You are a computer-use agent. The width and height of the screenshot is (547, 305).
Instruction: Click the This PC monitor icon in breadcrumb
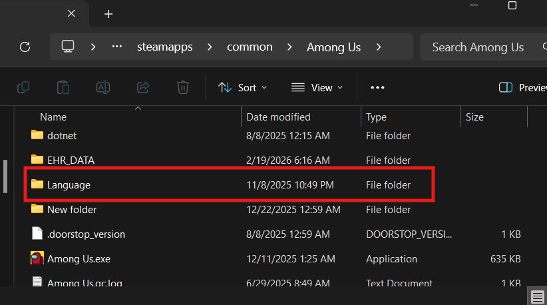coord(68,47)
